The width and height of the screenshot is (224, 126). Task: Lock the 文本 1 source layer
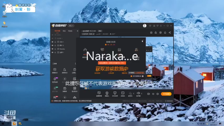(55, 42)
